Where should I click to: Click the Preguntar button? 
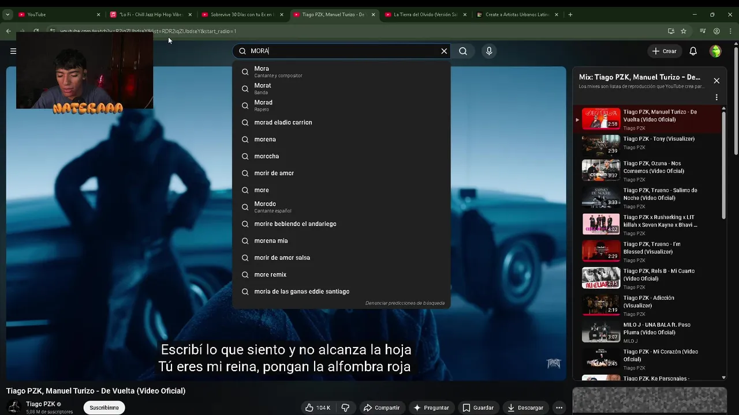pos(431,408)
